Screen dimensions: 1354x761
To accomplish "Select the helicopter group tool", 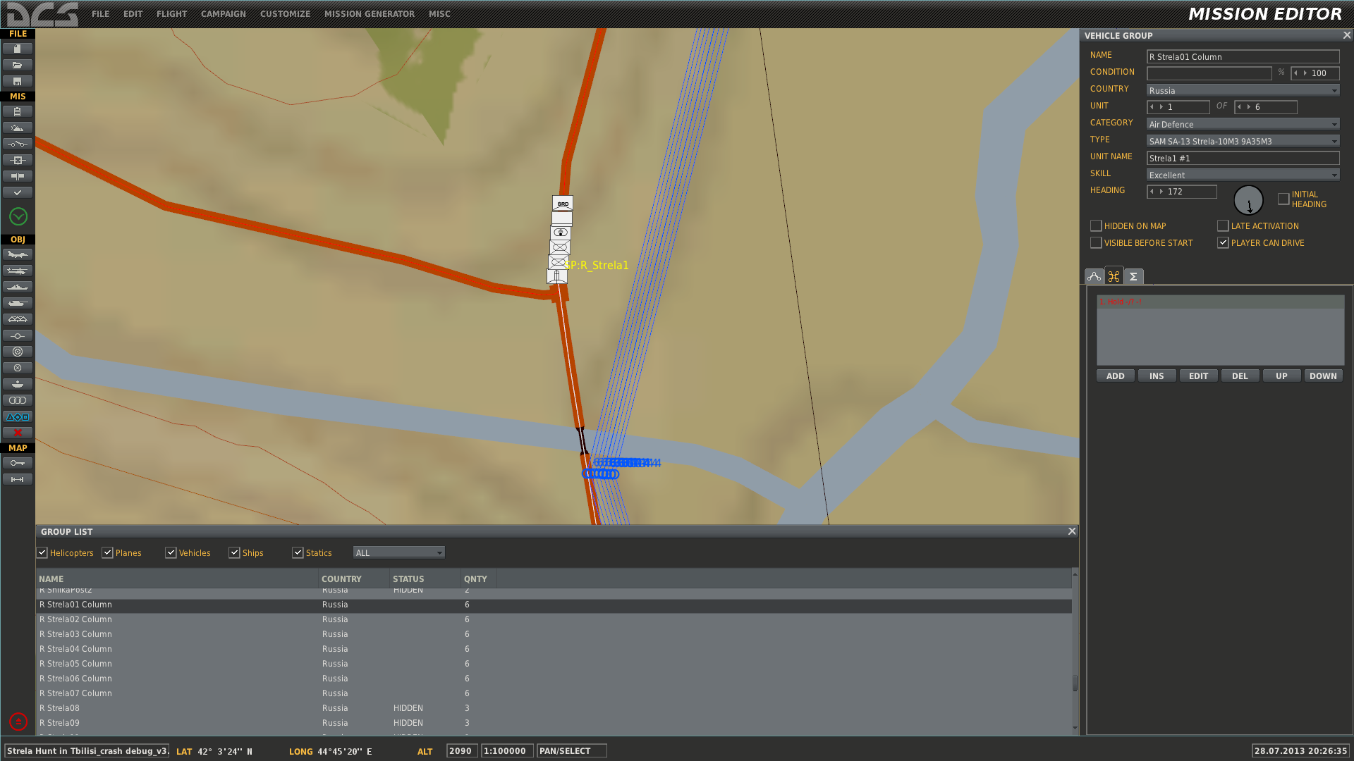I will [x=18, y=271].
